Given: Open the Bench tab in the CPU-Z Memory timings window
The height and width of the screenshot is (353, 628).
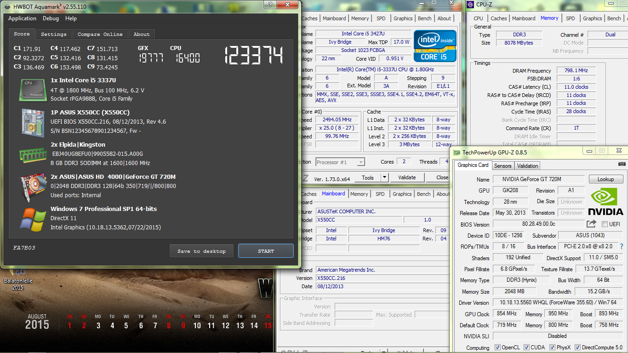Looking at the screenshot, I should 614,18.
